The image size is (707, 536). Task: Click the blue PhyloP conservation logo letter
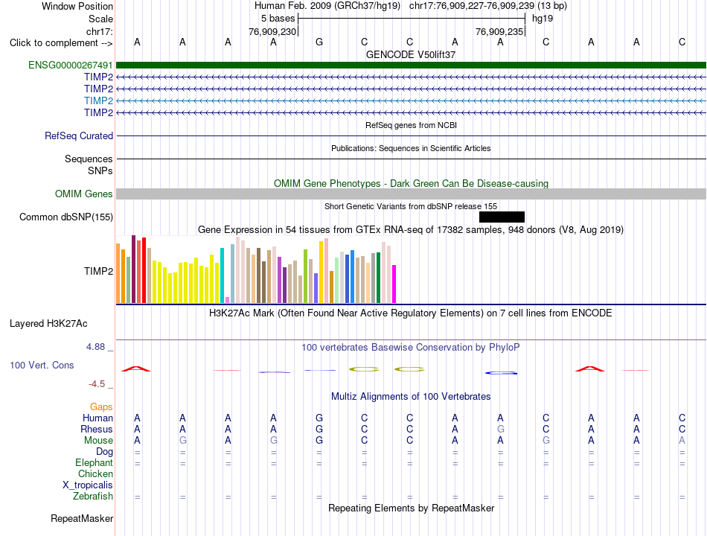click(x=501, y=373)
